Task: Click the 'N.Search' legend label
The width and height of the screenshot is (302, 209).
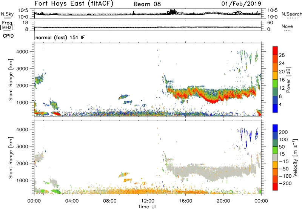Action: 291,14
